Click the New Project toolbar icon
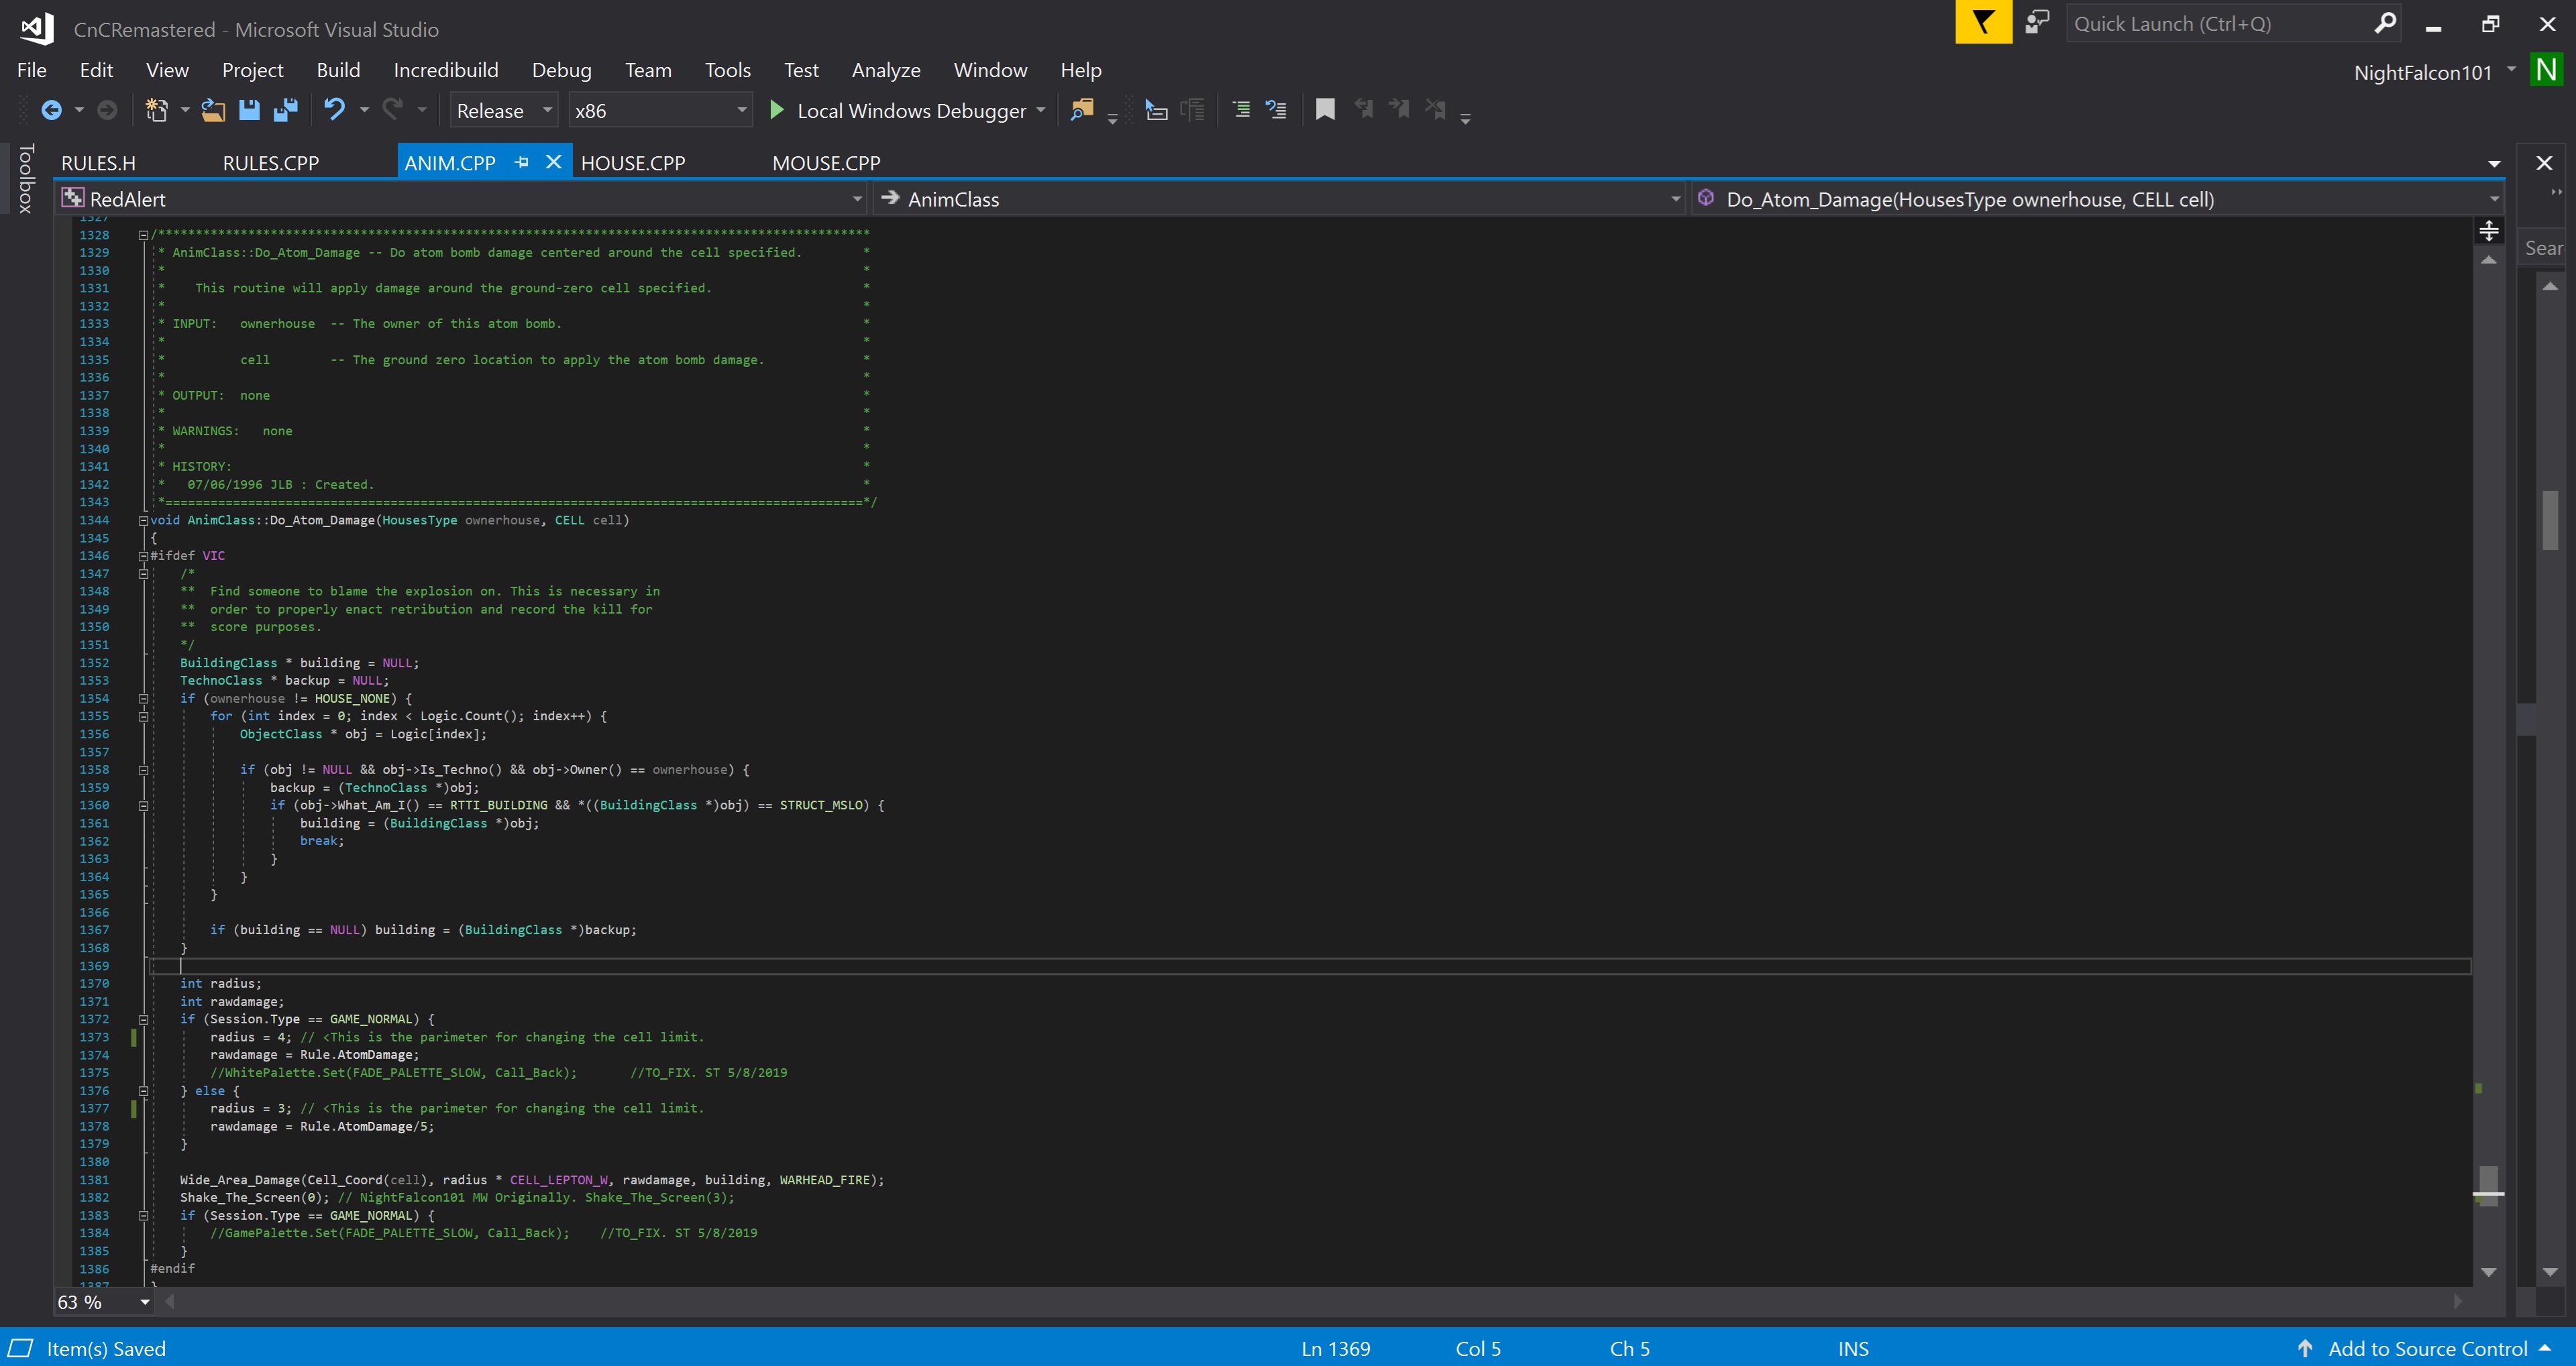Viewport: 2576px width, 1366px height. click(156, 110)
